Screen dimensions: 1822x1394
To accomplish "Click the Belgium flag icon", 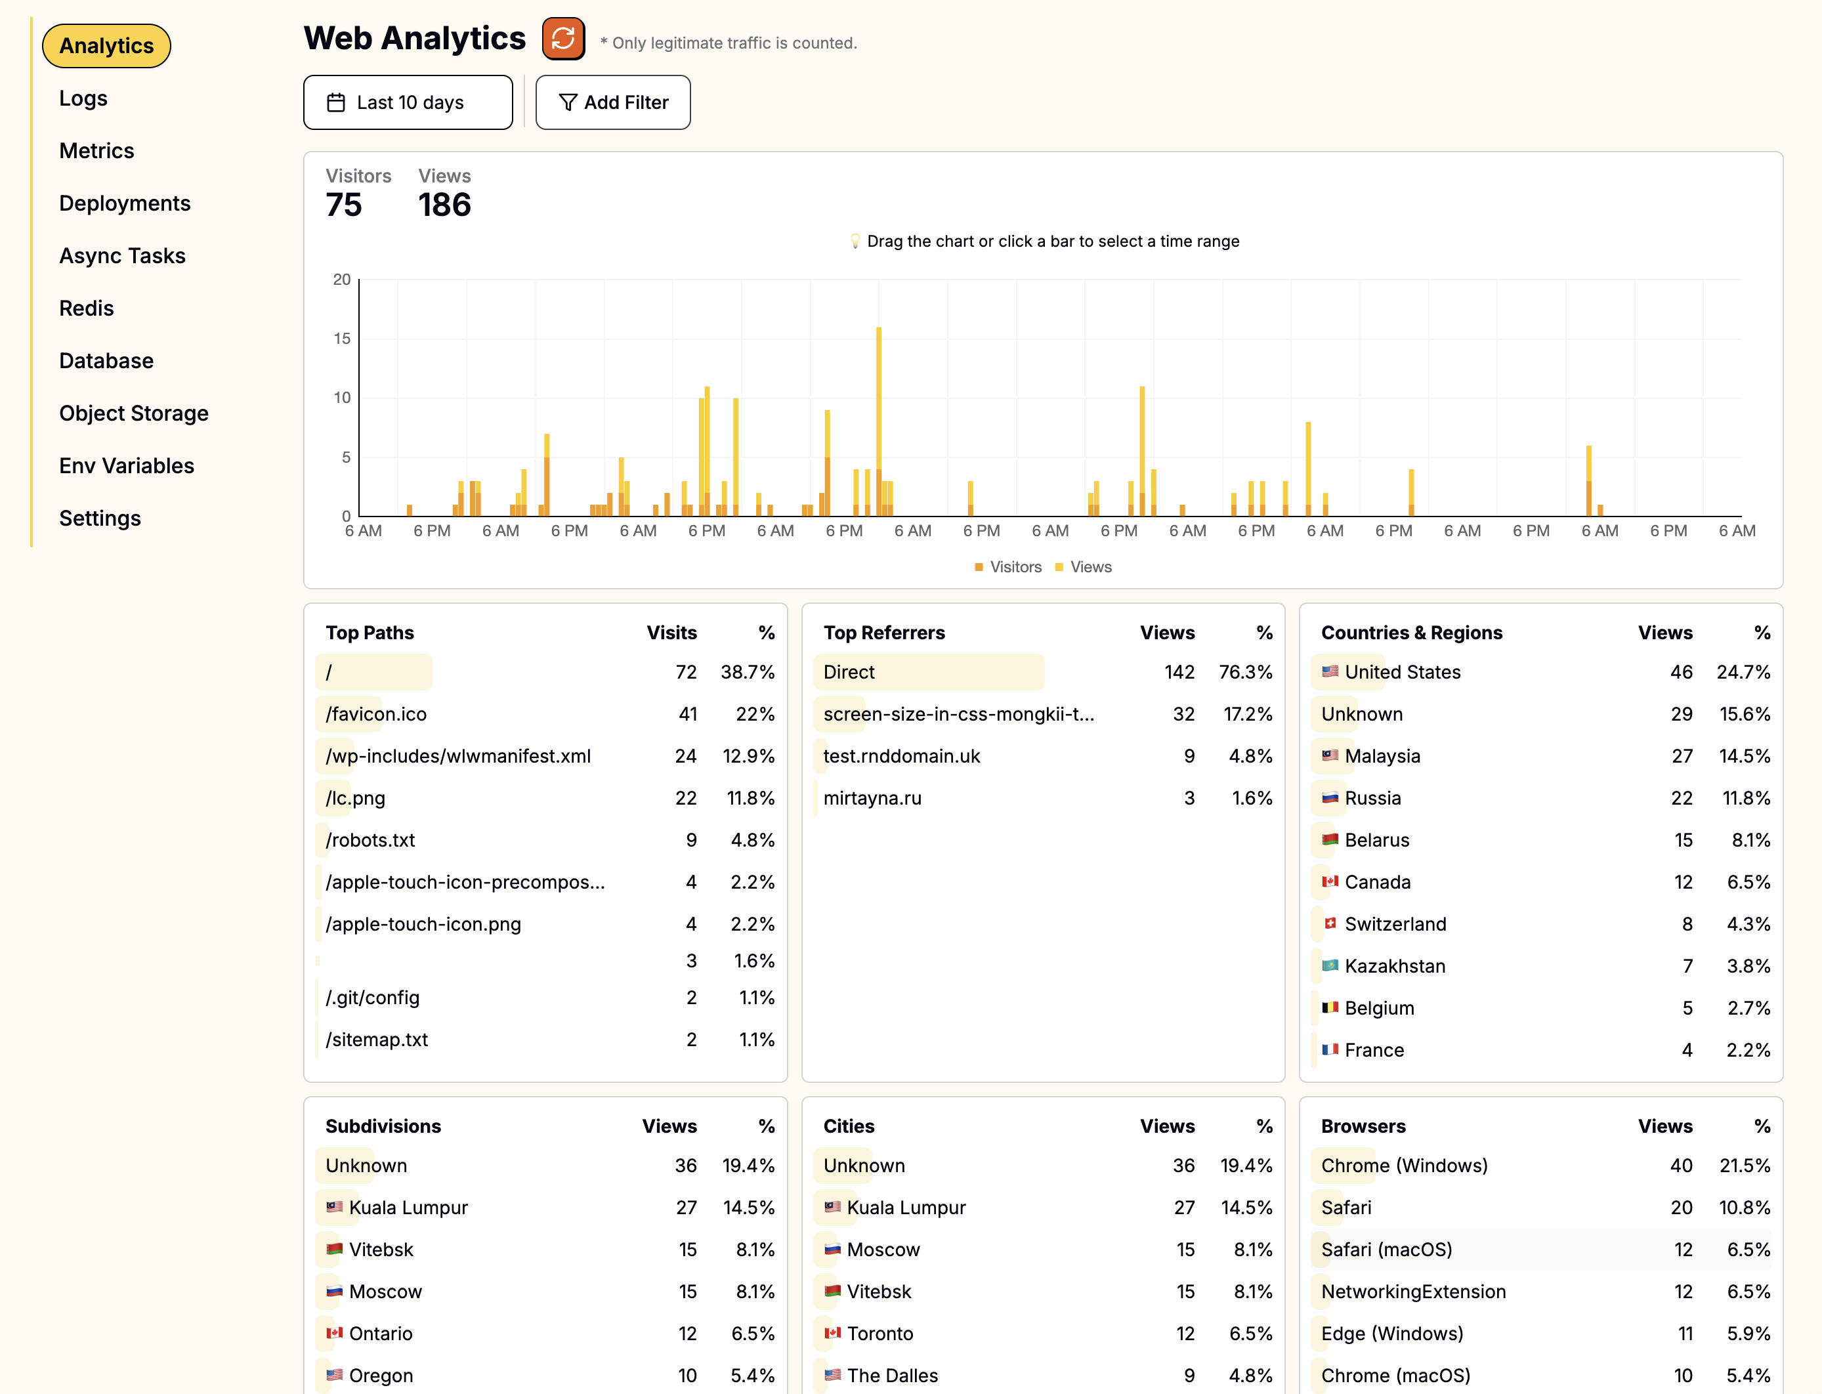I will (x=1330, y=1007).
